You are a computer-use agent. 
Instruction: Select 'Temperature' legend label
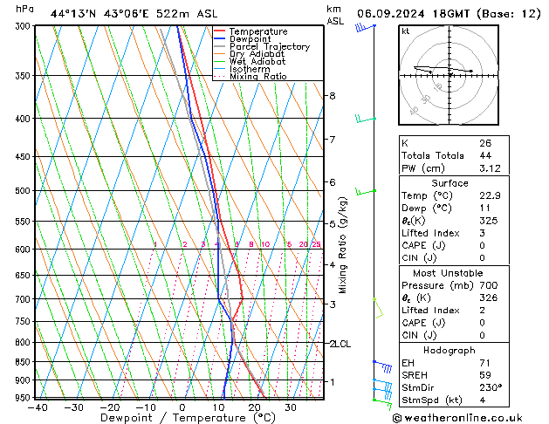tap(258, 31)
